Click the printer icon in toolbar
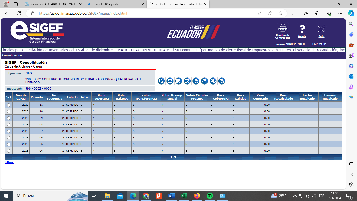 [x=204, y=81]
